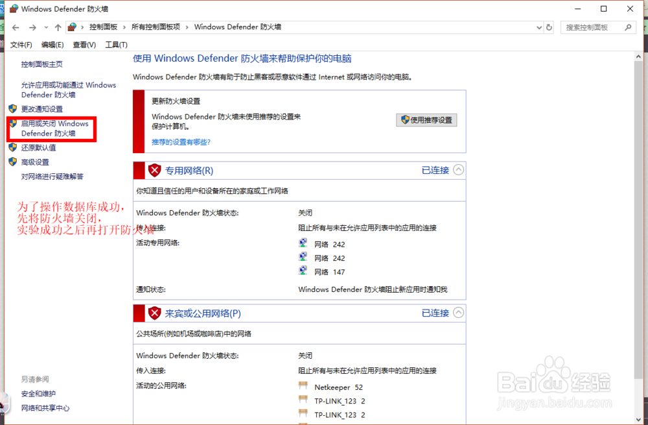Open 更改通知设置 link
This screenshot has width=648, height=425.
point(41,109)
